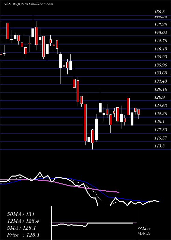Click the Price : 123.1 readout

(x=23, y=235)
